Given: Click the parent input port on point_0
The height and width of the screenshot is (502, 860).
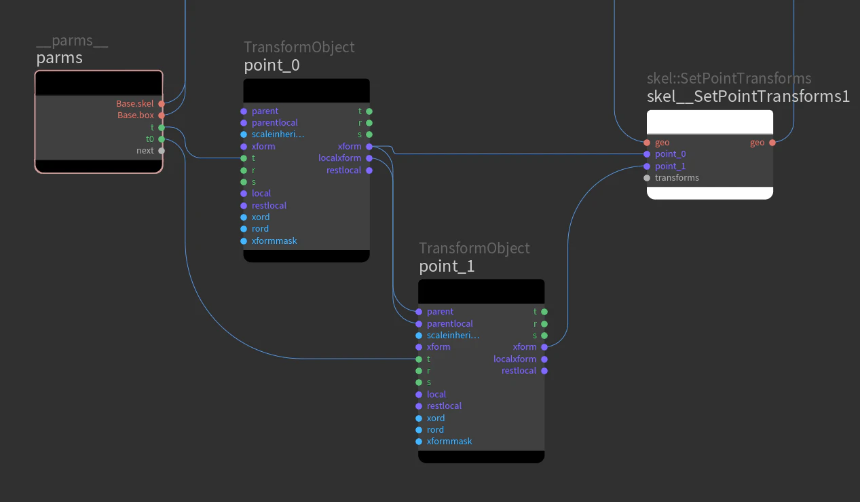Looking at the screenshot, I should coord(244,111).
